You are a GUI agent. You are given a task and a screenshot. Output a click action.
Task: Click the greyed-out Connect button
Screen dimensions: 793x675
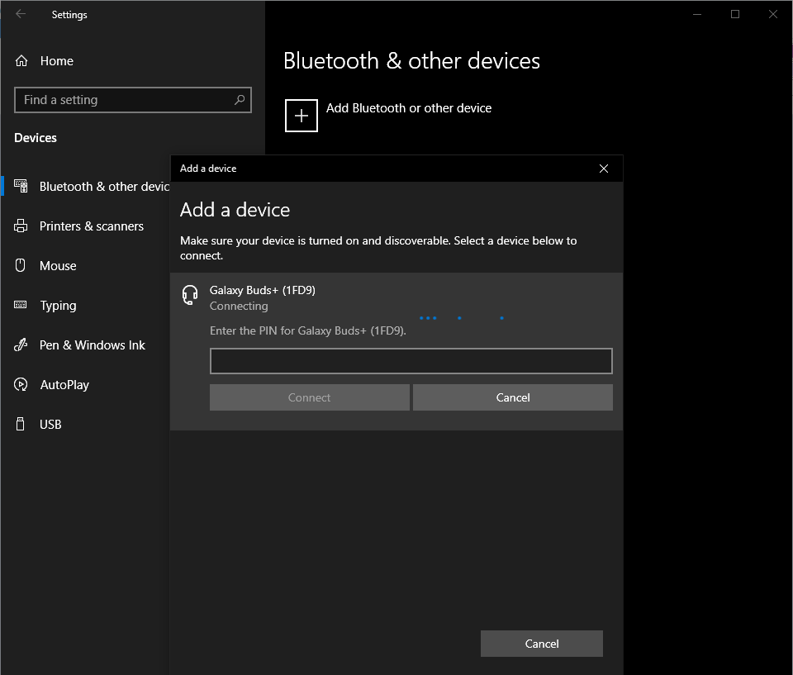tap(310, 397)
